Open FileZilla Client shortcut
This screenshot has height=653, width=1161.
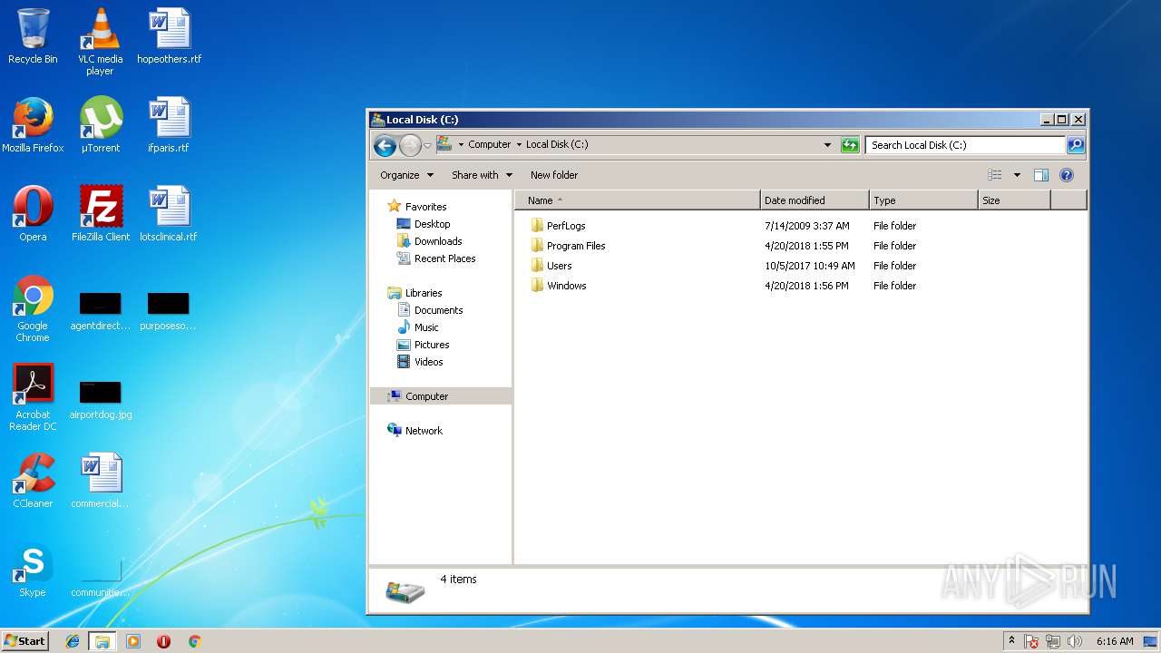[x=100, y=214]
